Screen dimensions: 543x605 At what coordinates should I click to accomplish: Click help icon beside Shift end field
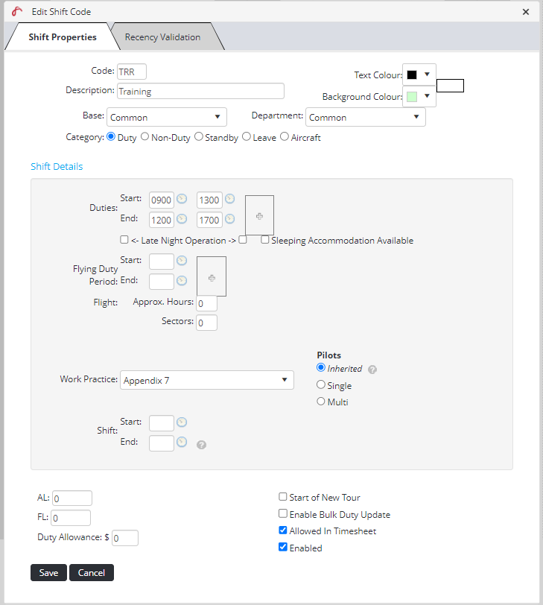[x=201, y=445]
